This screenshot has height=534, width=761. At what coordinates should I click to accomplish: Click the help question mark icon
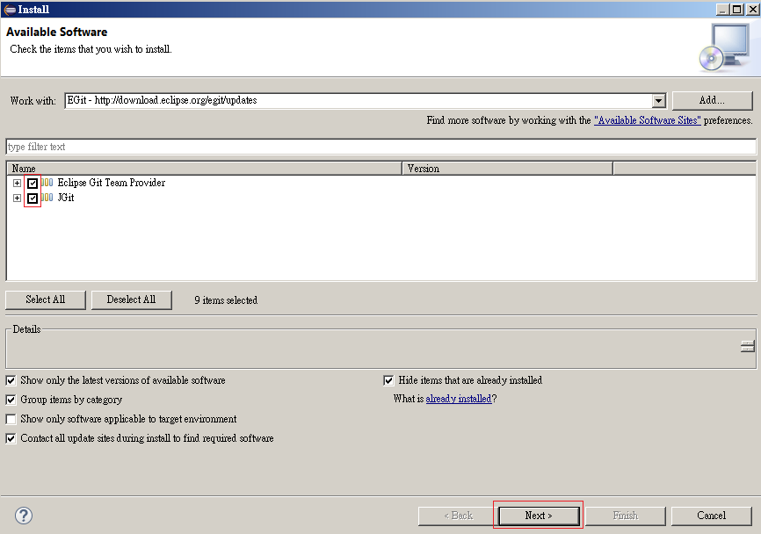pyautogui.click(x=24, y=515)
